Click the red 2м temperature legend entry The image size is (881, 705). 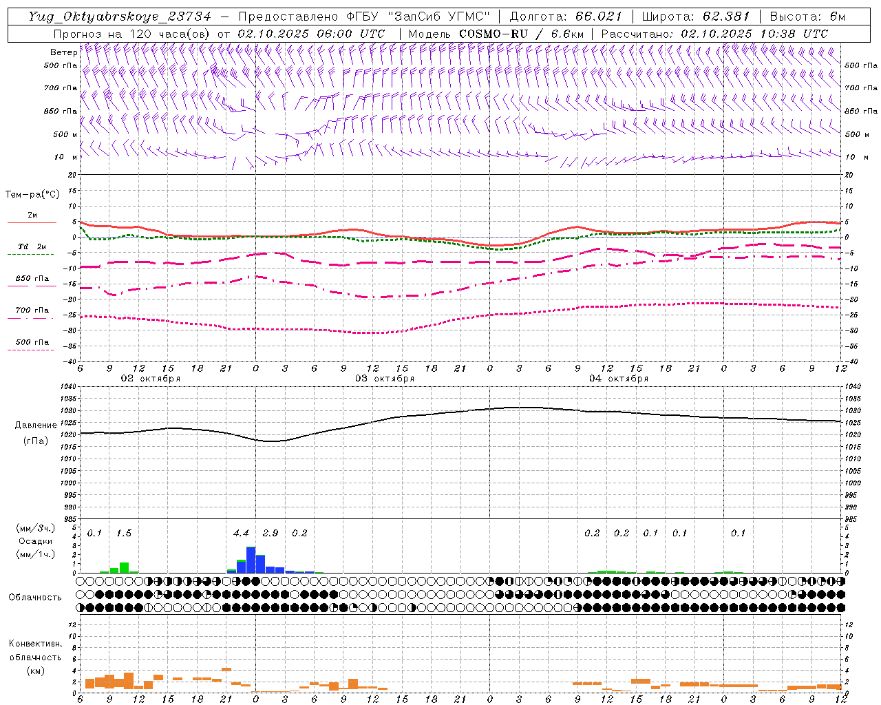tap(32, 218)
